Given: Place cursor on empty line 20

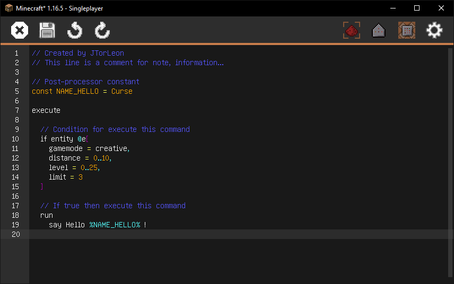Looking at the screenshot, I should pyautogui.click(x=212, y=234).
